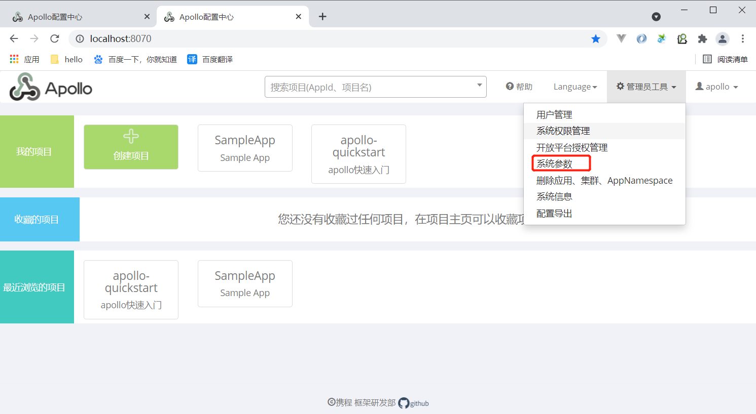This screenshot has height=414, width=756.
Task: Select 删除应用、集群、AppNamespace entry
Action: click(604, 180)
